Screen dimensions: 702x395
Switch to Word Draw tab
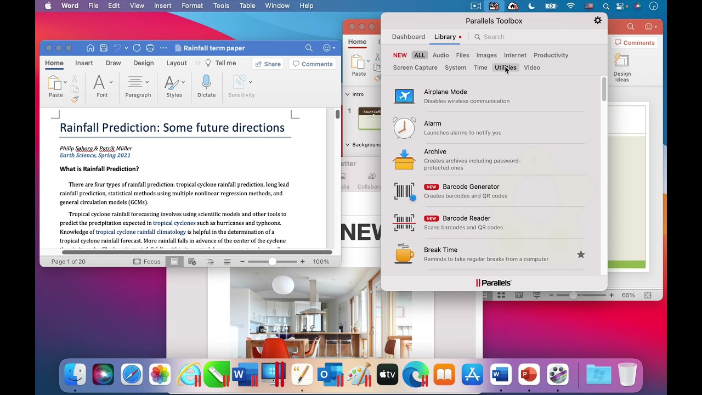click(113, 63)
